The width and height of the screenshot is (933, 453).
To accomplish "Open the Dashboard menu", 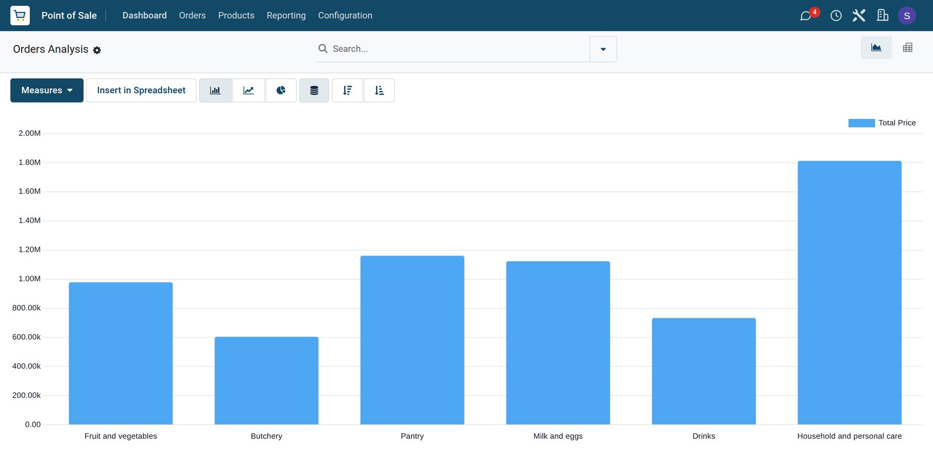I will coord(145,15).
